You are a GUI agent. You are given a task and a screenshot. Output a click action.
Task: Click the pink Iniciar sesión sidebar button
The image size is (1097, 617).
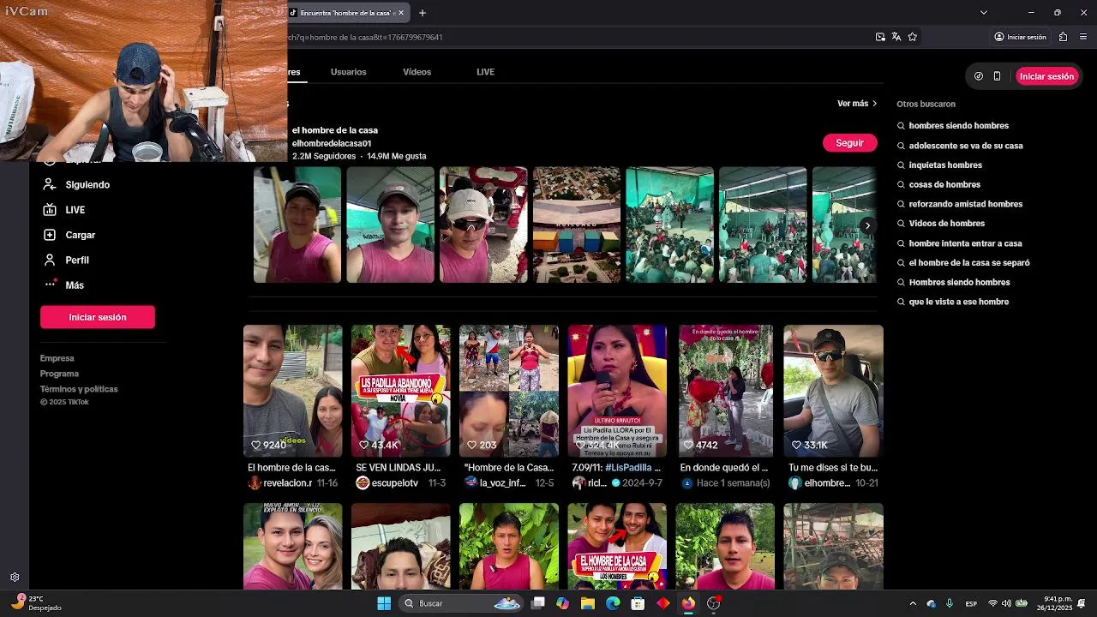pos(98,317)
